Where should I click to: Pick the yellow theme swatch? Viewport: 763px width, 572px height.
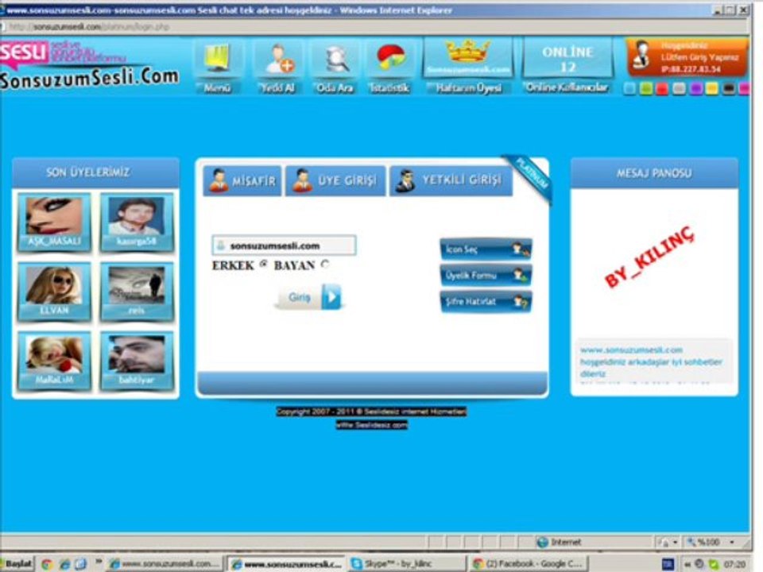pyautogui.click(x=712, y=88)
